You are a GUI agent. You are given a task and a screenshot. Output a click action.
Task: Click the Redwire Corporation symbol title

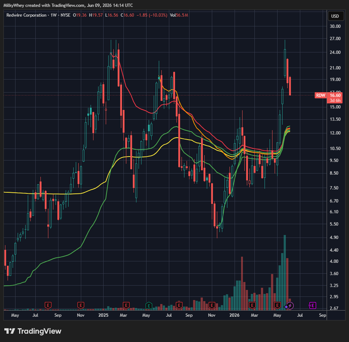point(26,15)
